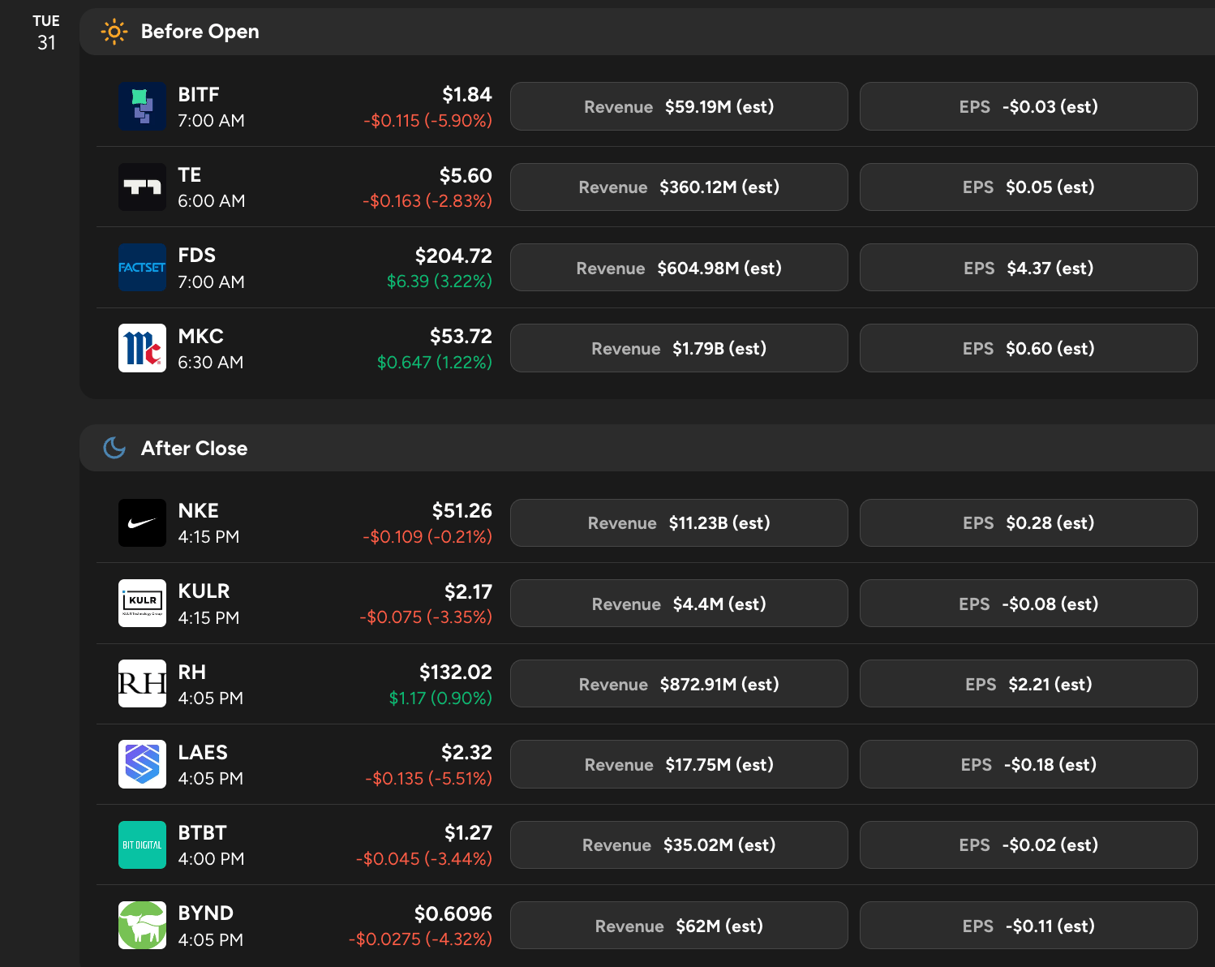The height and width of the screenshot is (967, 1215).
Task: Click the McCormick MKC logo icon
Action: click(x=142, y=348)
